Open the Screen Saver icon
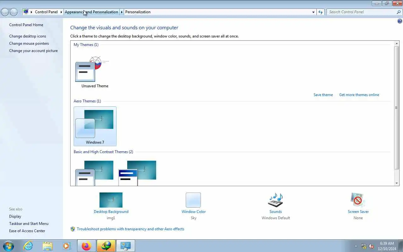The width and height of the screenshot is (403, 252). tap(358, 200)
